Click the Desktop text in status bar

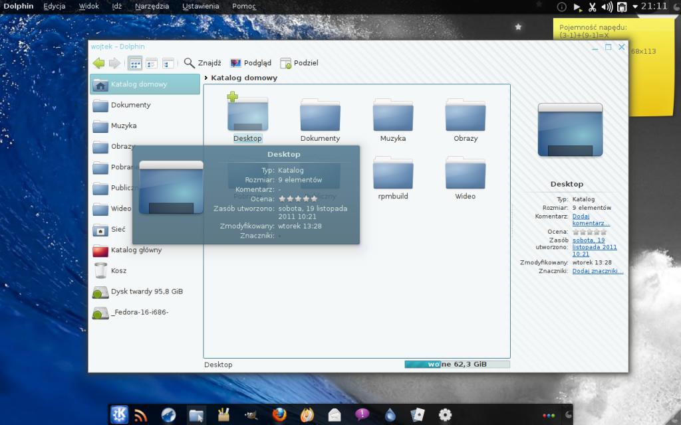[218, 365]
